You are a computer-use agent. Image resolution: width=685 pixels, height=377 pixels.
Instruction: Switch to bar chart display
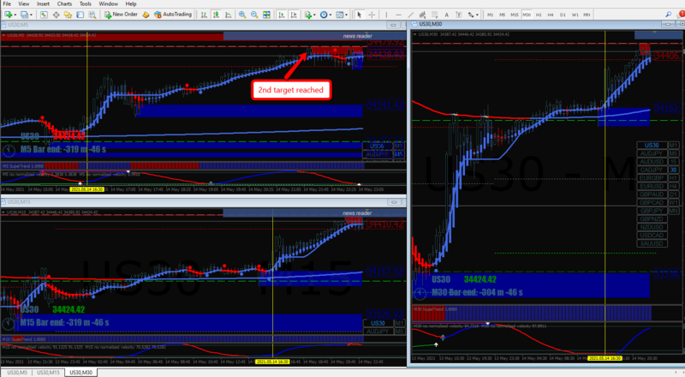pos(204,15)
